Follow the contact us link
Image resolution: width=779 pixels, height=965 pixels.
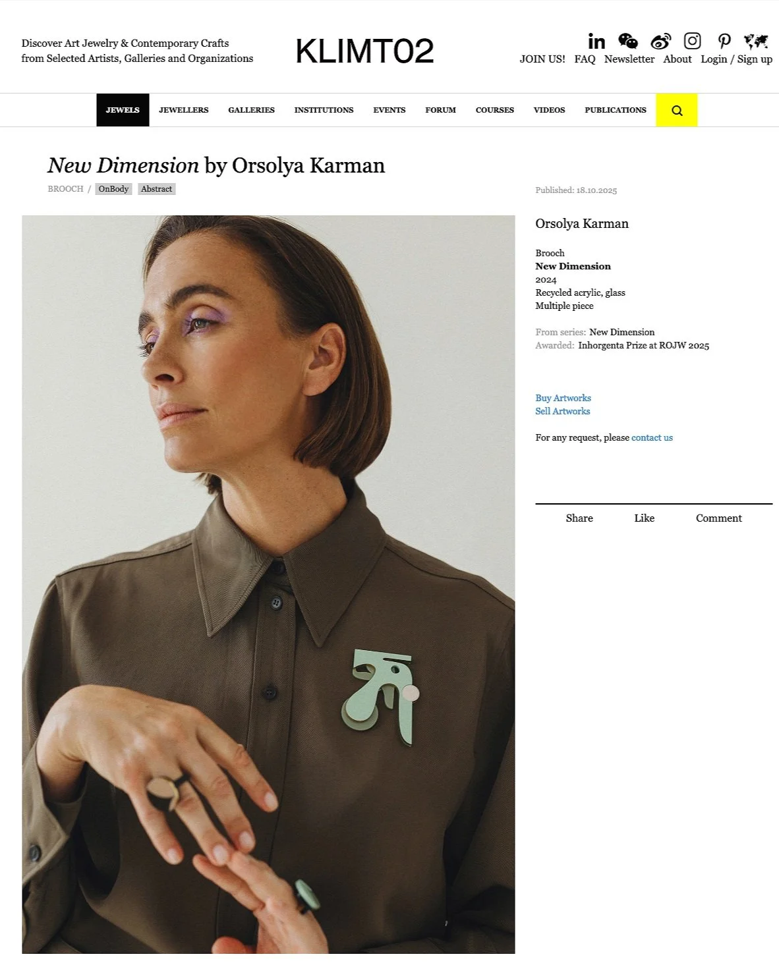(x=652, y=437)
